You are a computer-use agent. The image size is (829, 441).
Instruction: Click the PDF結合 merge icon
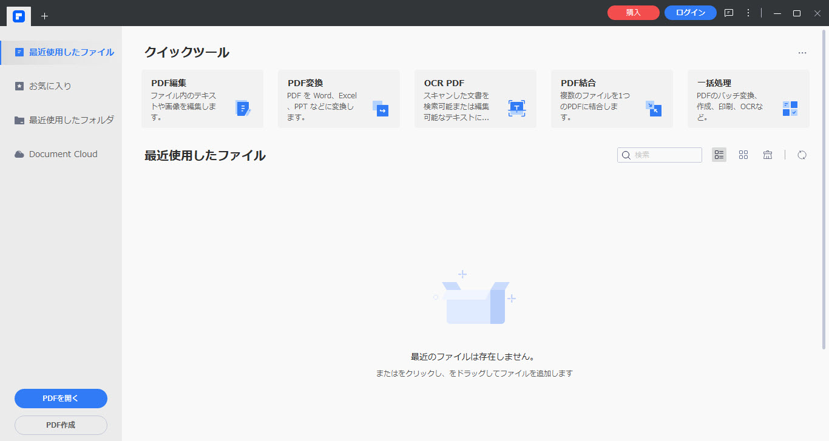coord(654,109)
